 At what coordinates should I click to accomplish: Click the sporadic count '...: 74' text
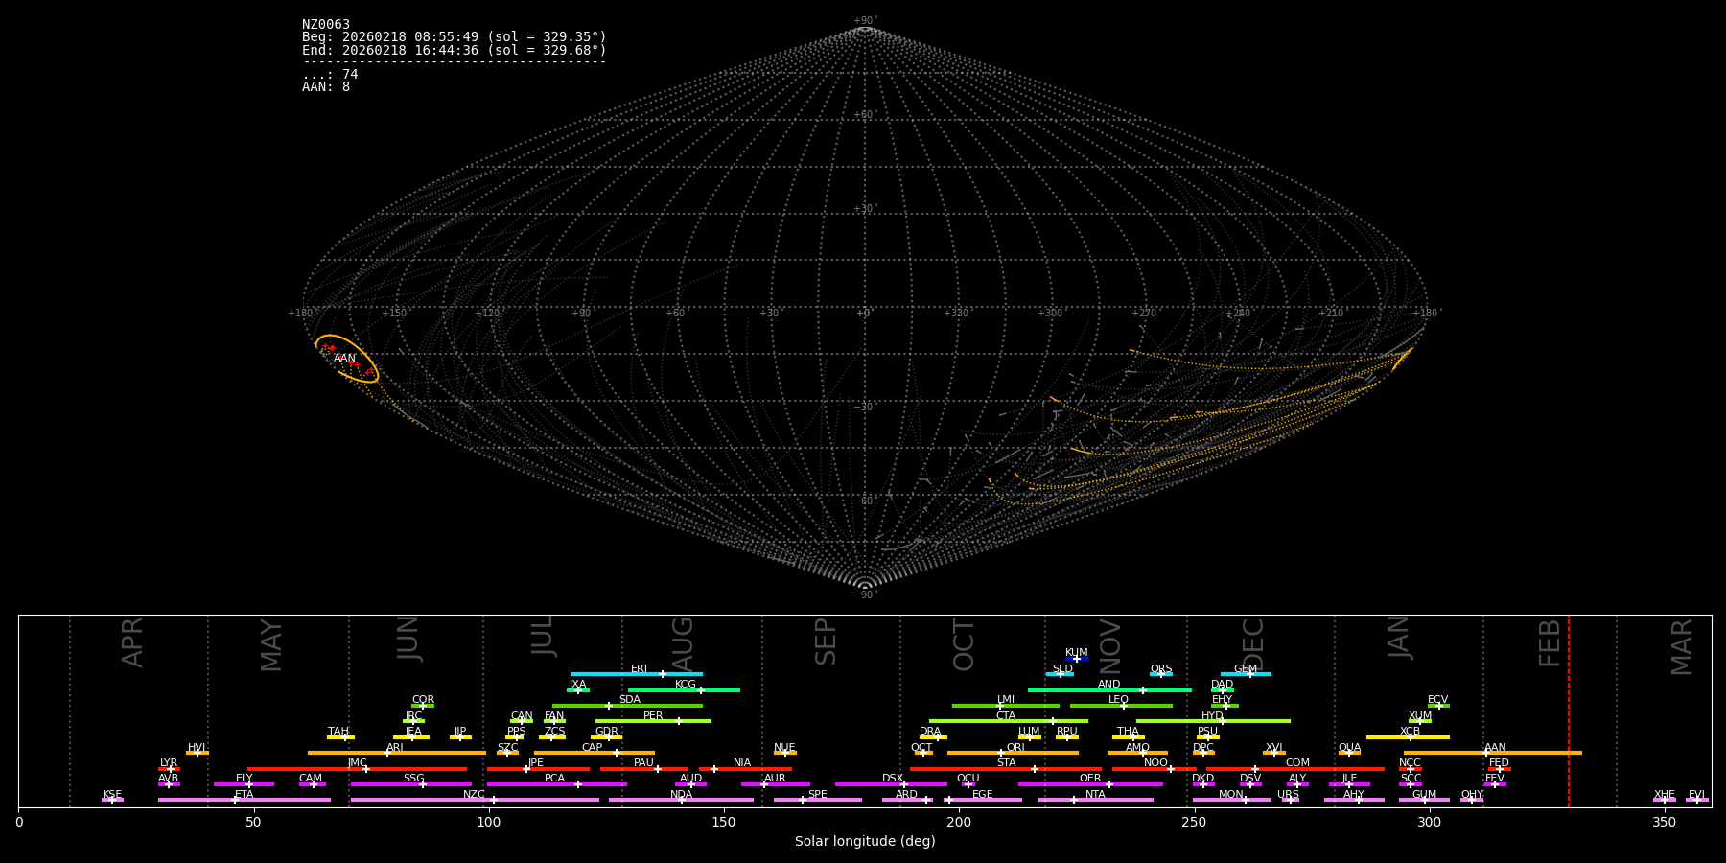click(x=330, y=74)
